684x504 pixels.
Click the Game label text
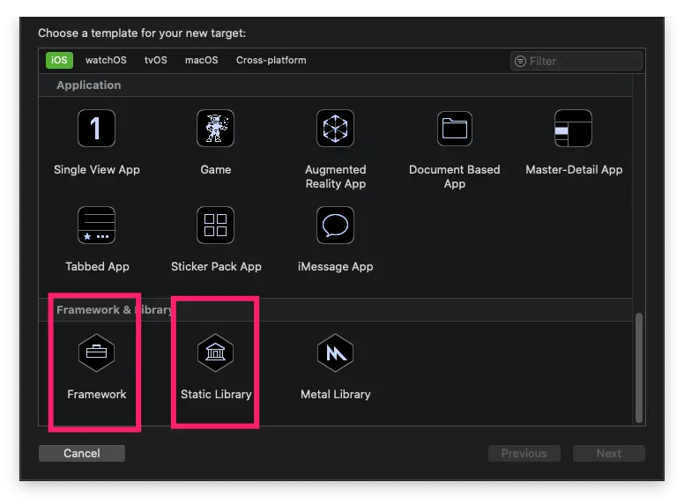pyautogui.click(x=215, y=169)
